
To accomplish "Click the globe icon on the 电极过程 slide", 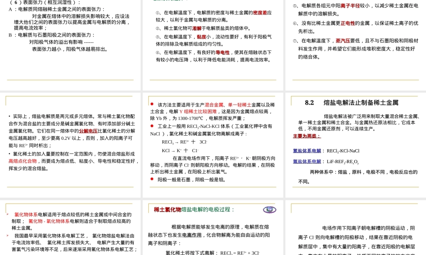I will click(x=270, y=210).
